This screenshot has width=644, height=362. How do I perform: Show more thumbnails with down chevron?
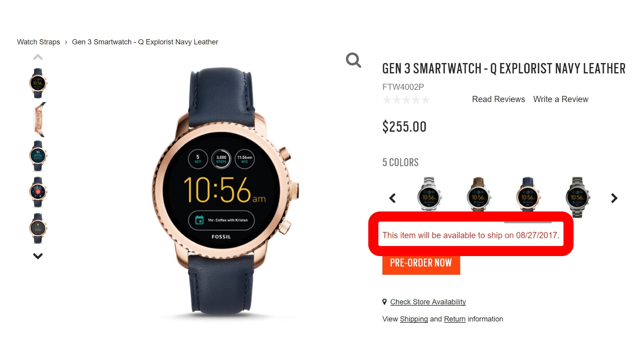tap(38, 256)
